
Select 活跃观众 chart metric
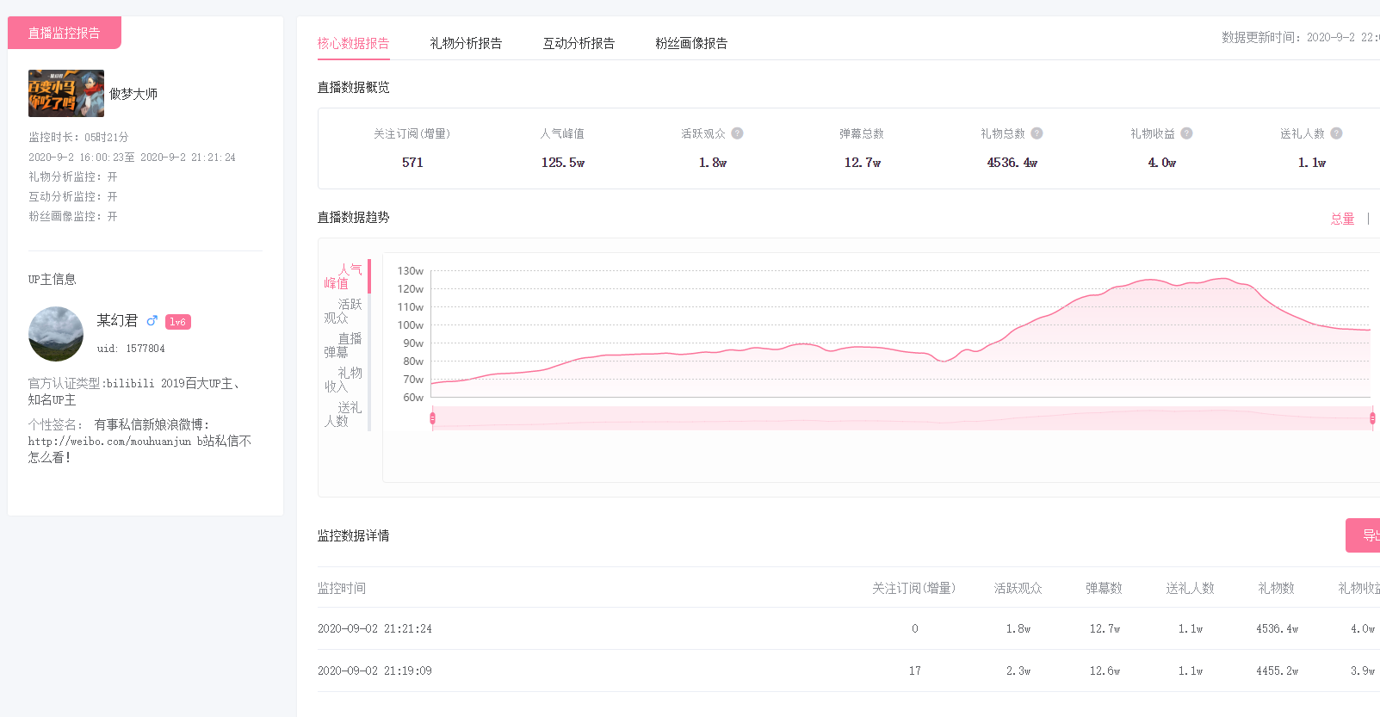pyautogui.click(x=343, y=311)
